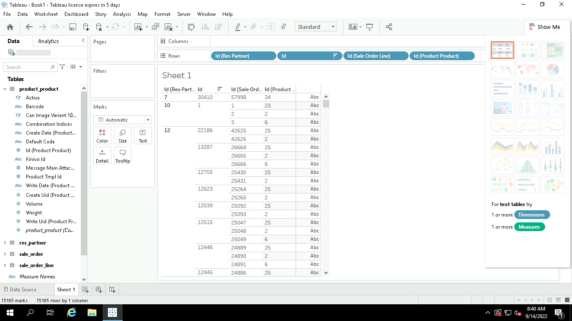Open File Explorer from taskbar

coord(92,313)
